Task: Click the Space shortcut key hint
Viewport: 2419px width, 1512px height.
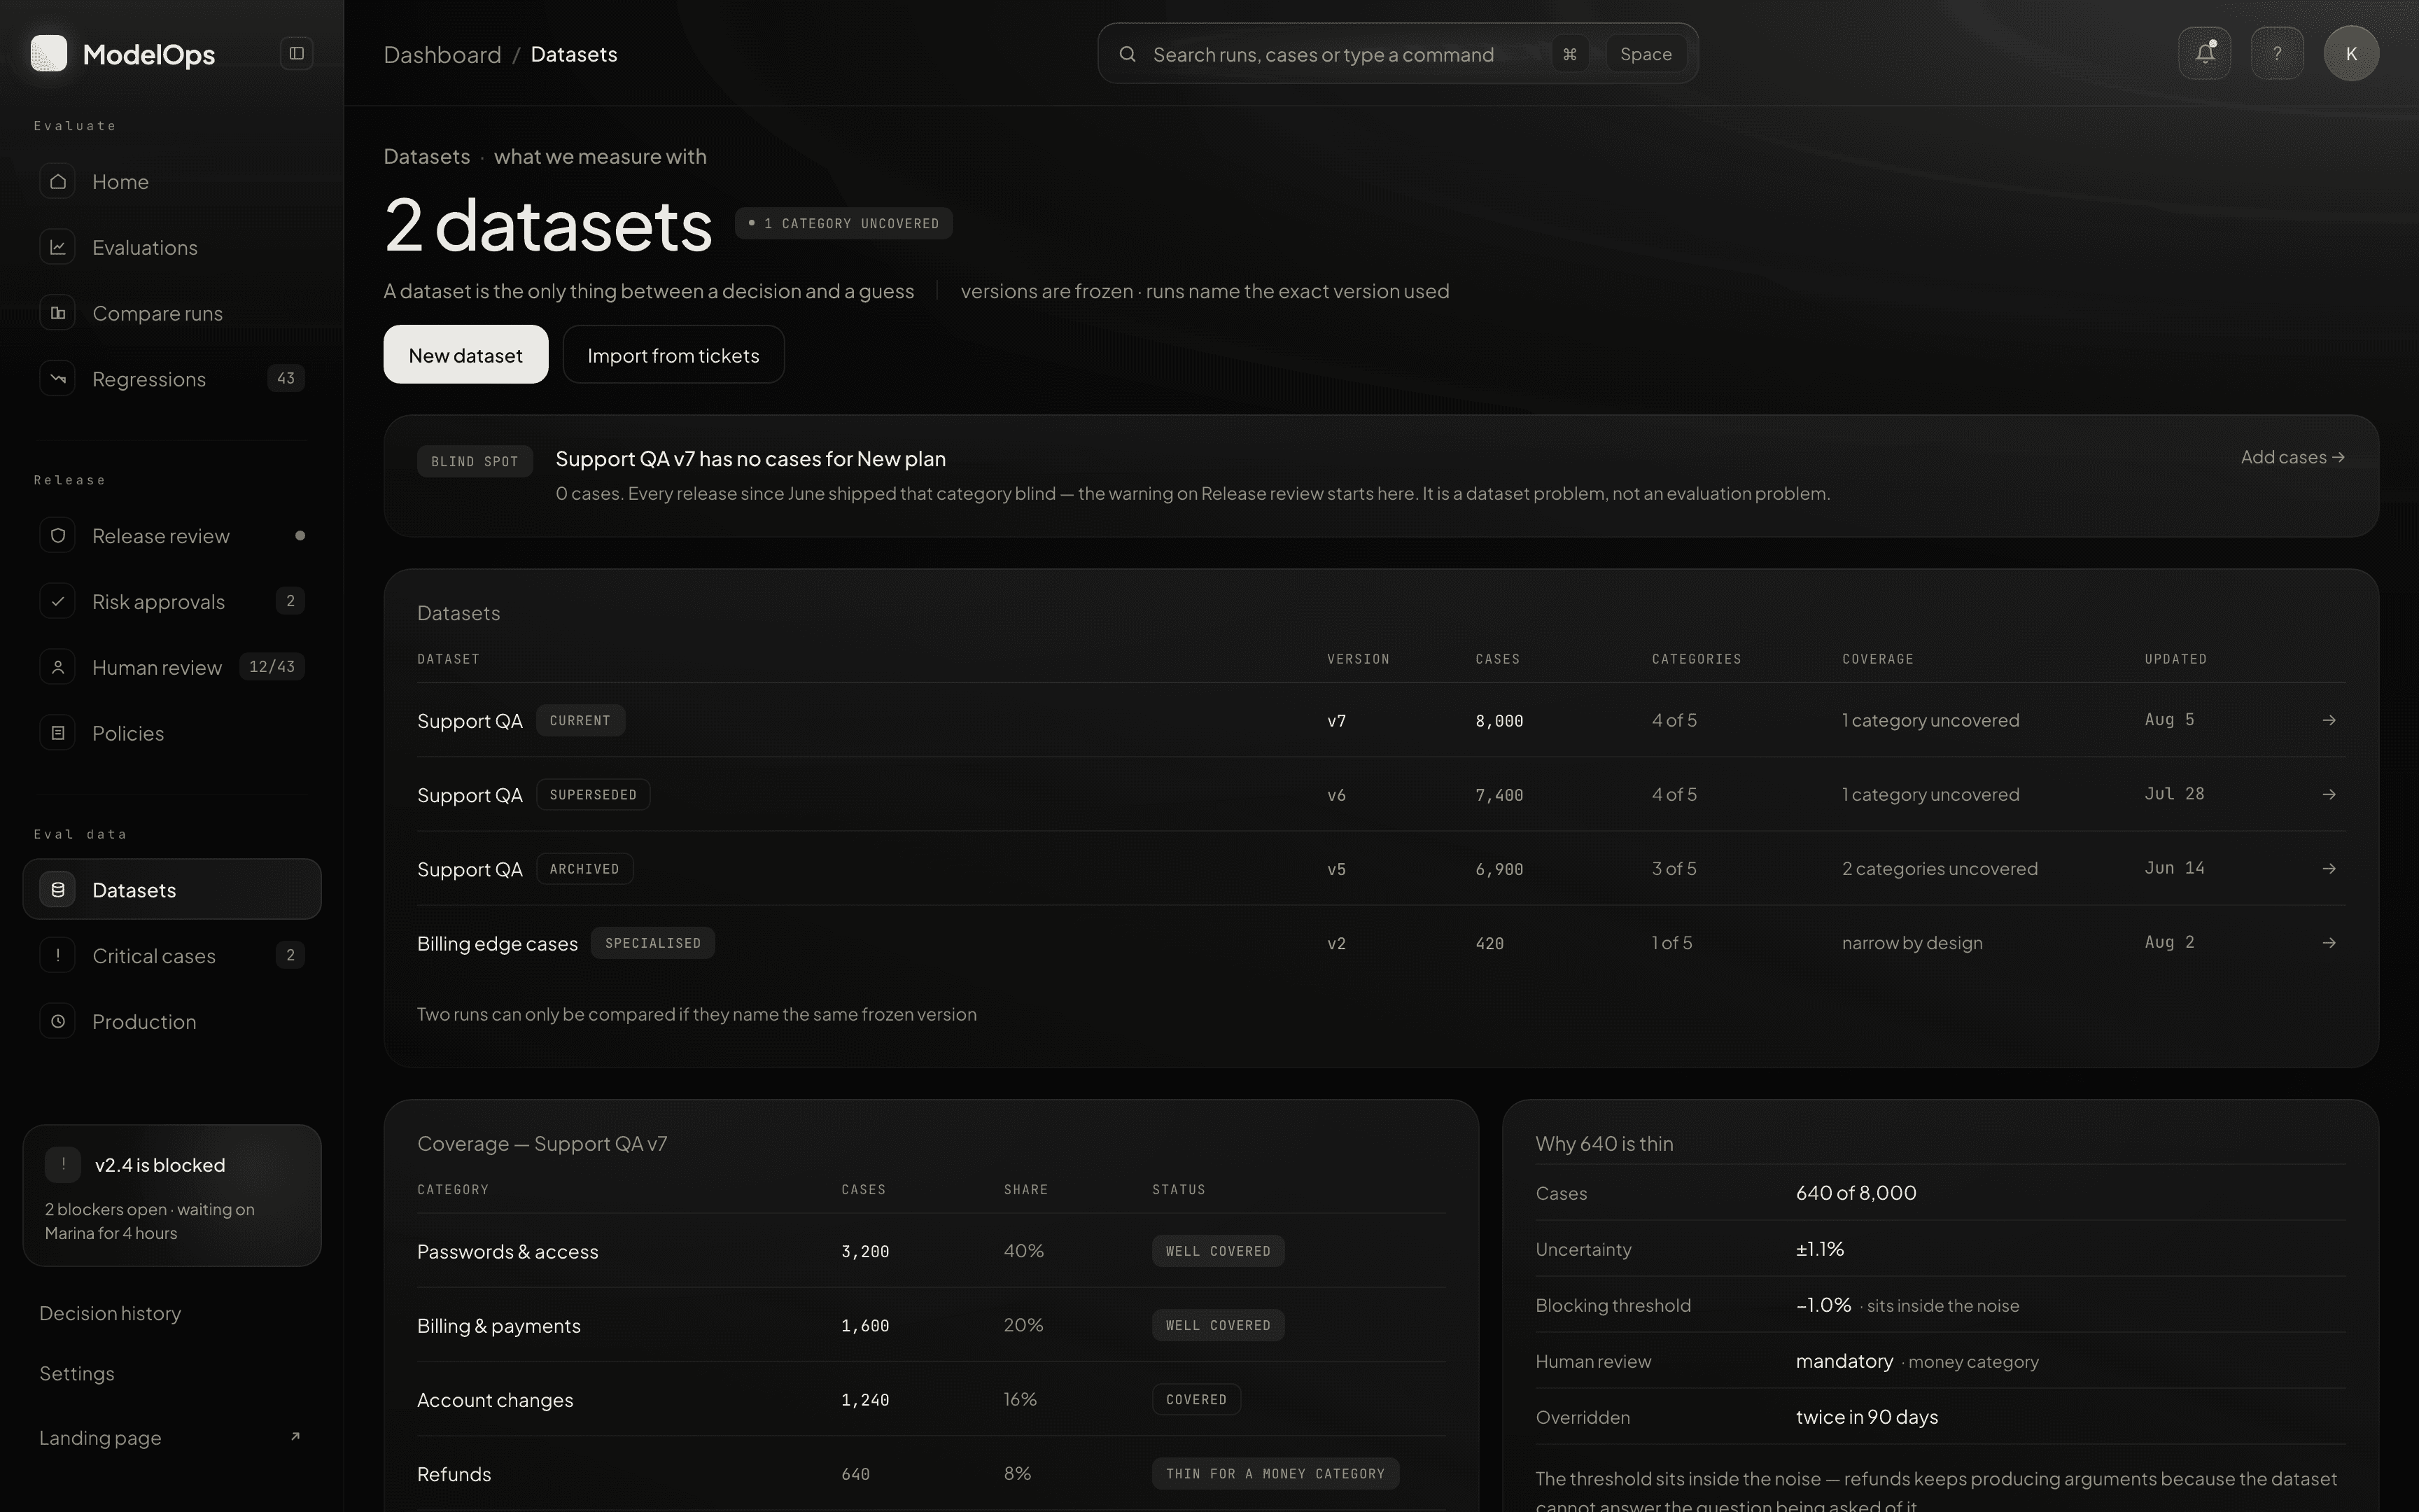Action: (x=1646, y=54)
